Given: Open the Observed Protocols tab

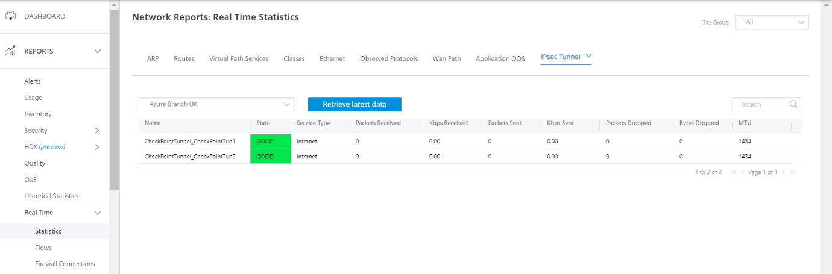Looking at the screenshot, I should coord(389,58).
